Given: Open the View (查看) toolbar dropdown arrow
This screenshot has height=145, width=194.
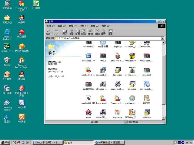Looking at the screenshot, I should point(115,32).
